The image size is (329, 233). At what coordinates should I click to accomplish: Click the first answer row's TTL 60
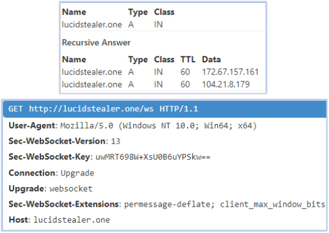pos(185,72)
